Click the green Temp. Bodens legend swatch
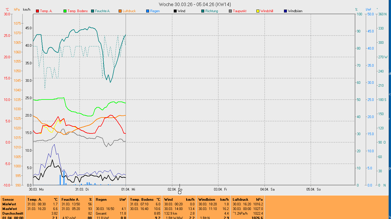 point(65,11)
